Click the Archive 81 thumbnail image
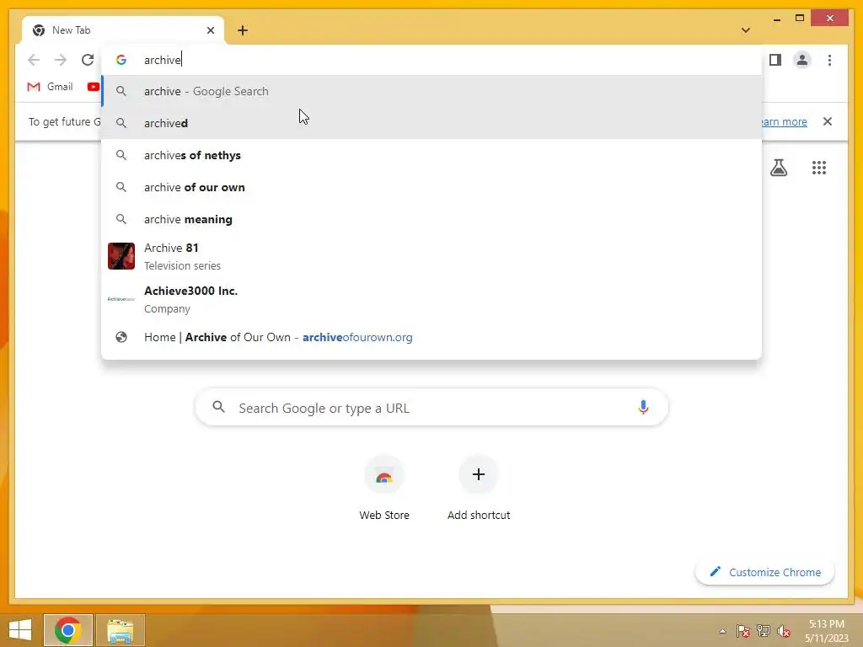863x647 pixels. click(x=121, y=256)
